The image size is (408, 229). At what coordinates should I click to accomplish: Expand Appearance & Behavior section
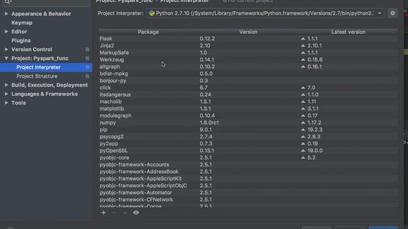coord(6,14)
